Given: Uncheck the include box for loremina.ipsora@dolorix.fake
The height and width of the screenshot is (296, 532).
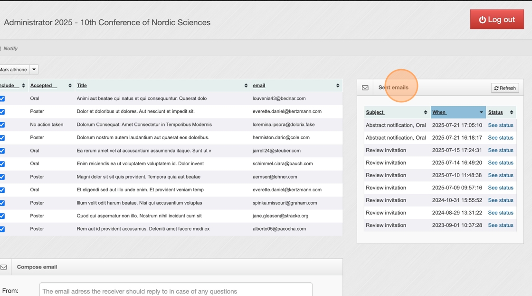Looking at the screenshot, I should point(2,125).
